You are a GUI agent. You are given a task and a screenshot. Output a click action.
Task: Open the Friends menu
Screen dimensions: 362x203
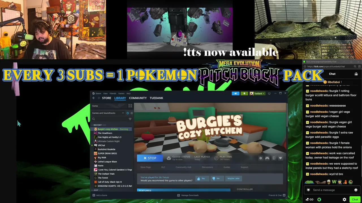click(x=113, y=93)
